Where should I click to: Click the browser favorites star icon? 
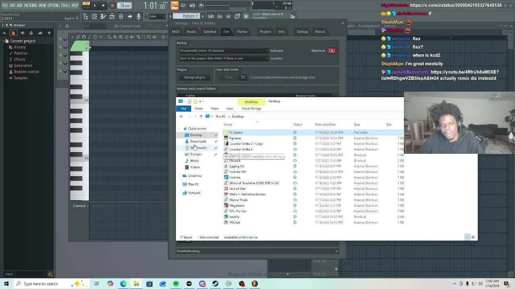tap(49, 33)
